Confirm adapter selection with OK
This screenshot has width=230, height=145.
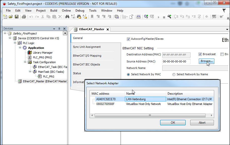pos(173,123)
